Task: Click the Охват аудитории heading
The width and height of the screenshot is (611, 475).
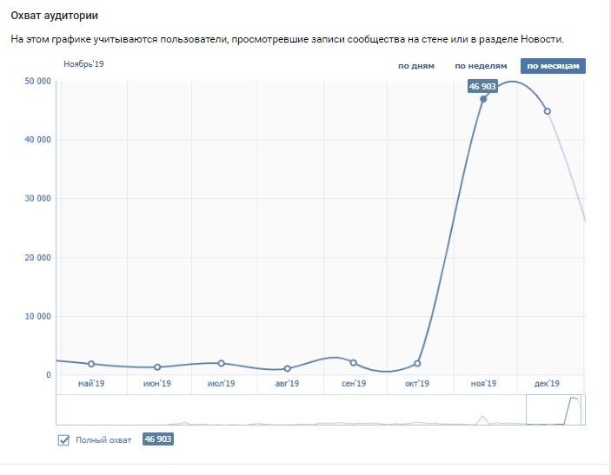Action: pyautogui.click(x=54, y=16)
